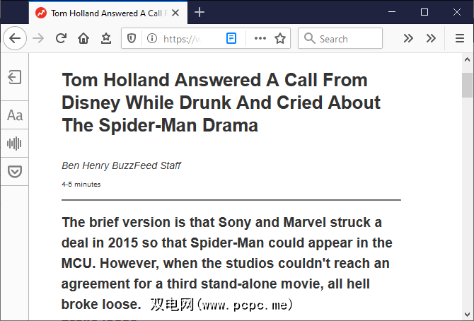Close the Reader View sidebar
Screen dimensions: 474x321
point(14,78)
